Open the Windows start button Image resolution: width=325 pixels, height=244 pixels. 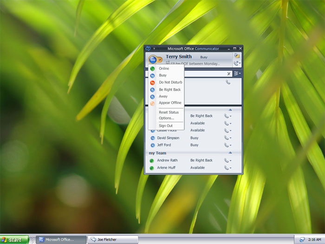[x=14, y=240]
